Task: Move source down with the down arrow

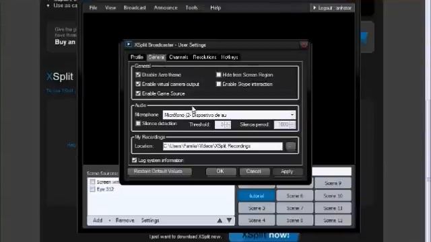Action: 229,220
